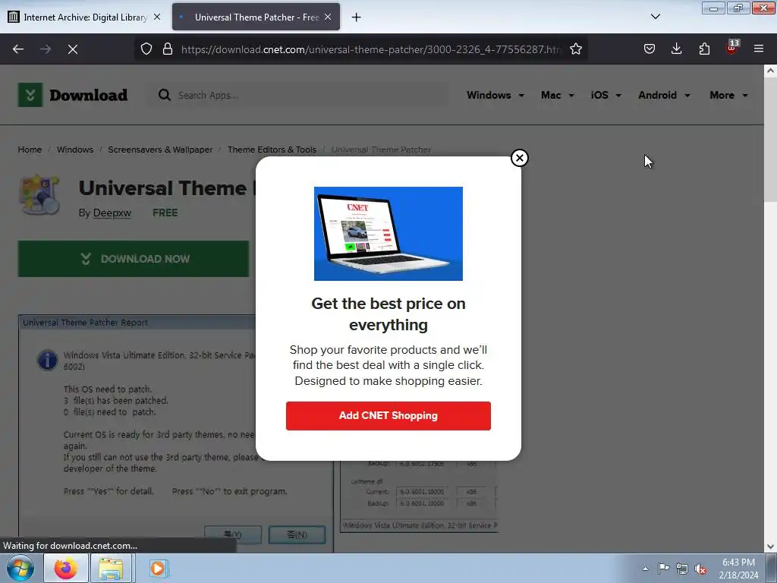Expand the iOS menu
777x583 pixels.
[606, 95]
